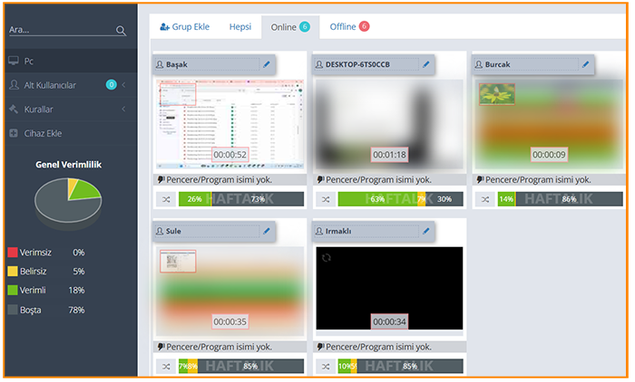Click the shuffle icon under Irmaklı
This screenshot has width=635, height=382.
tap(326, 367)
